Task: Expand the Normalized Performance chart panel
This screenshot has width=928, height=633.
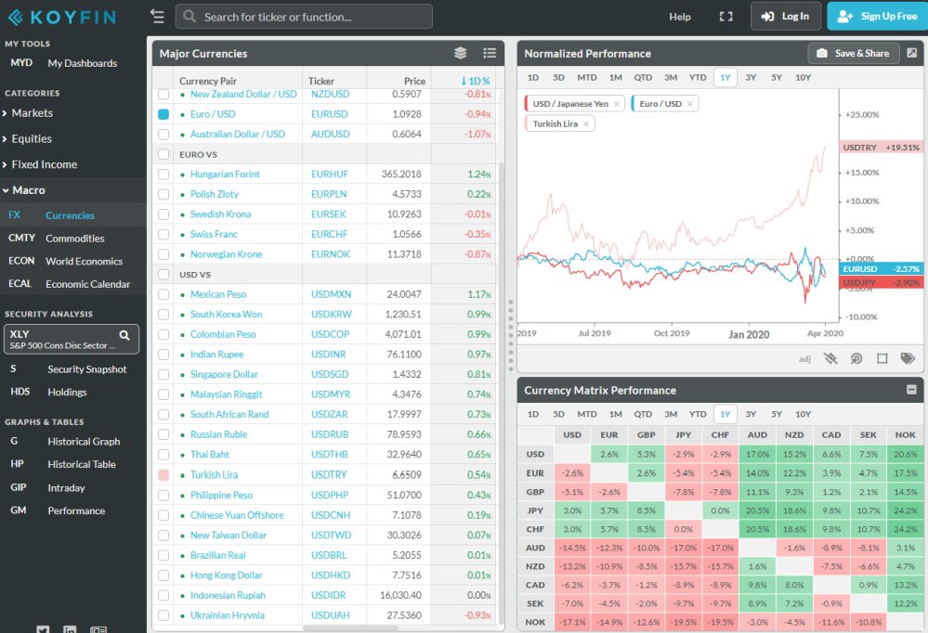Action: tap(912, 53)
